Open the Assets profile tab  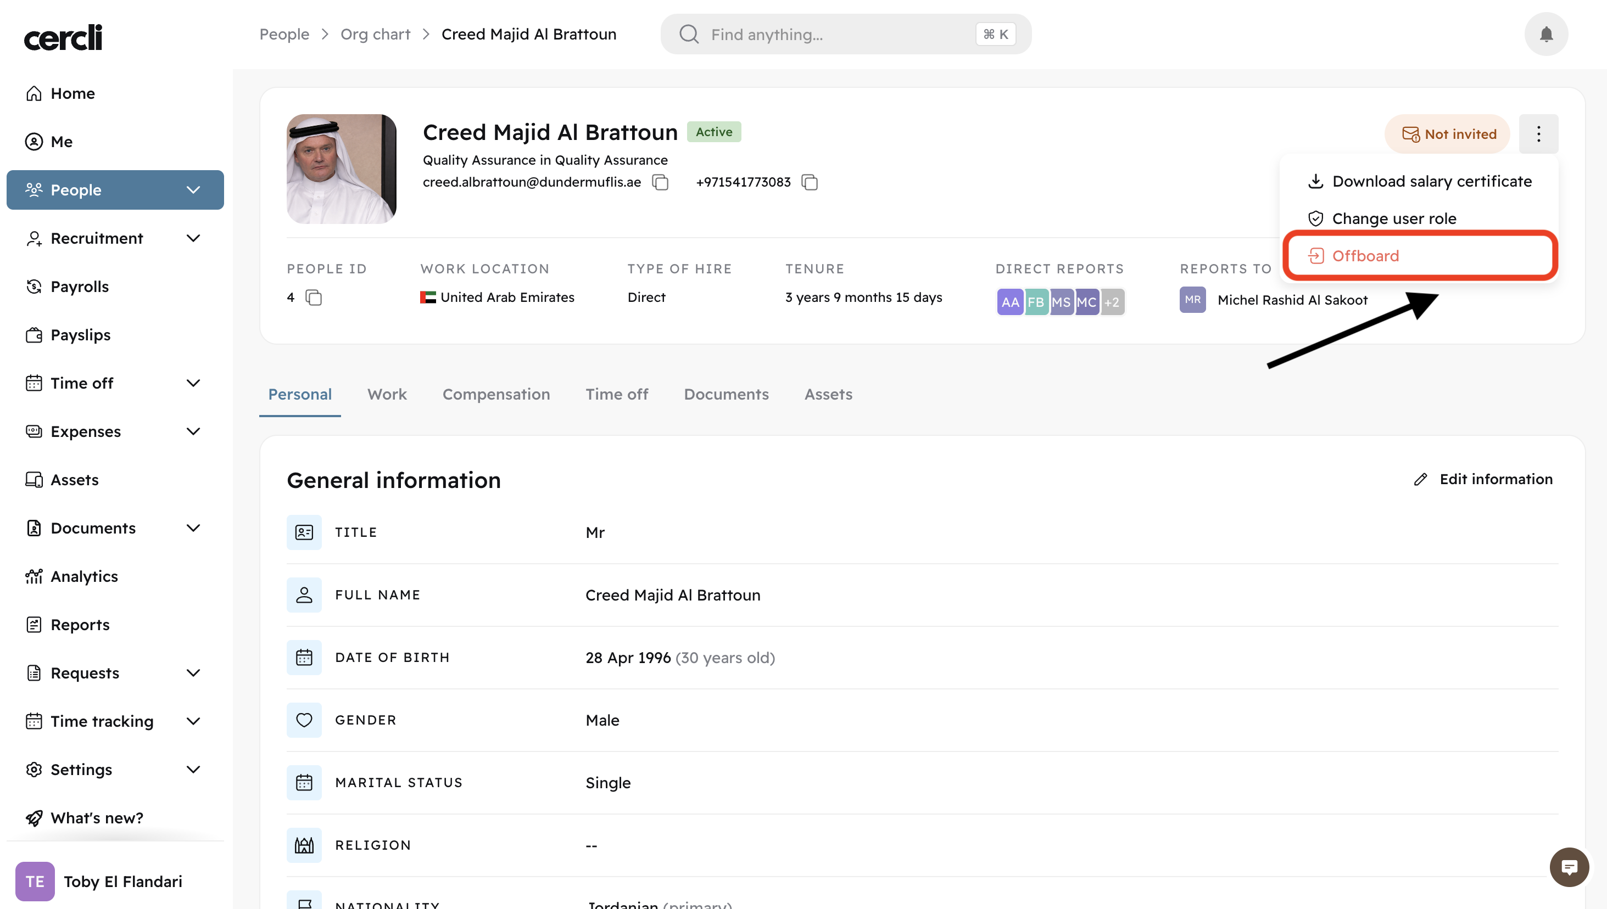click(x=828, y=395)
